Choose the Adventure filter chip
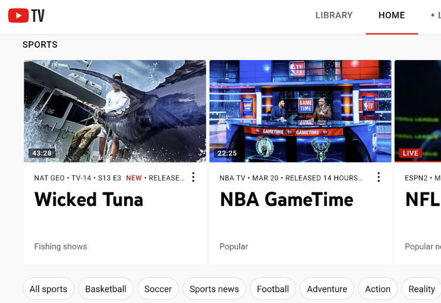 [x=327, y=289]
